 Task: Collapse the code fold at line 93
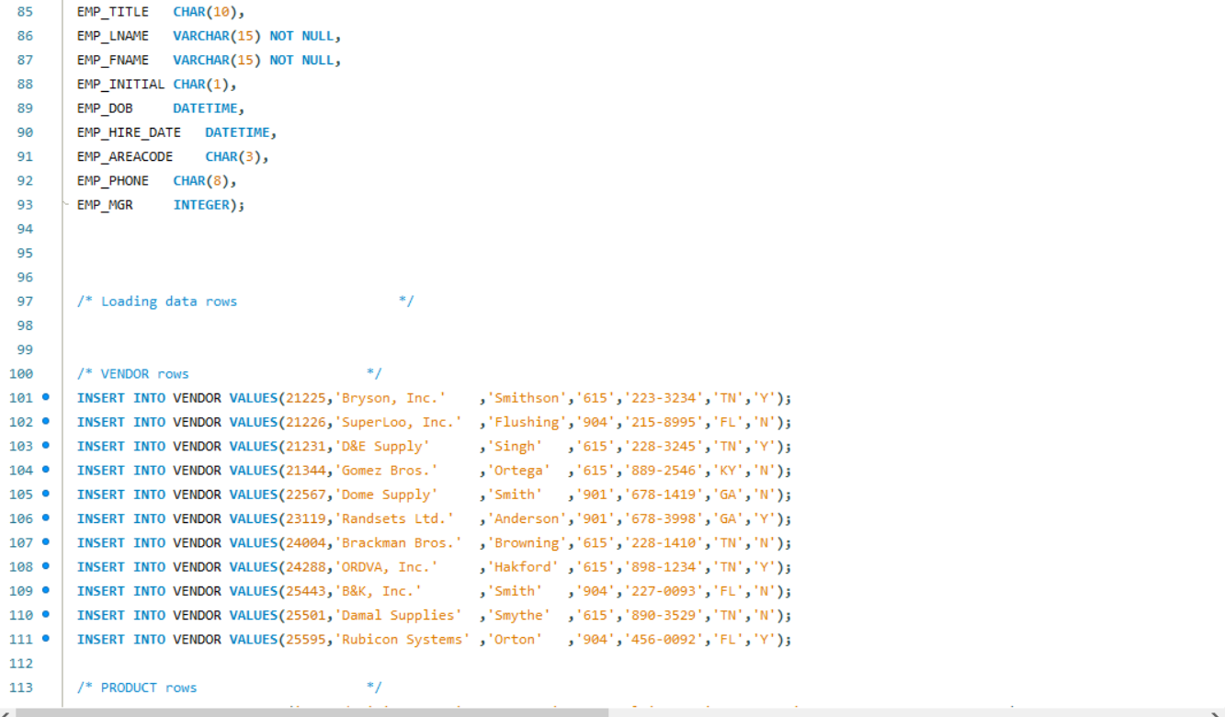[64, 204]
